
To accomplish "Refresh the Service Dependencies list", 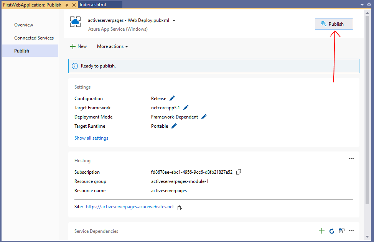I will pyautogui.click(x=331, y=231).
